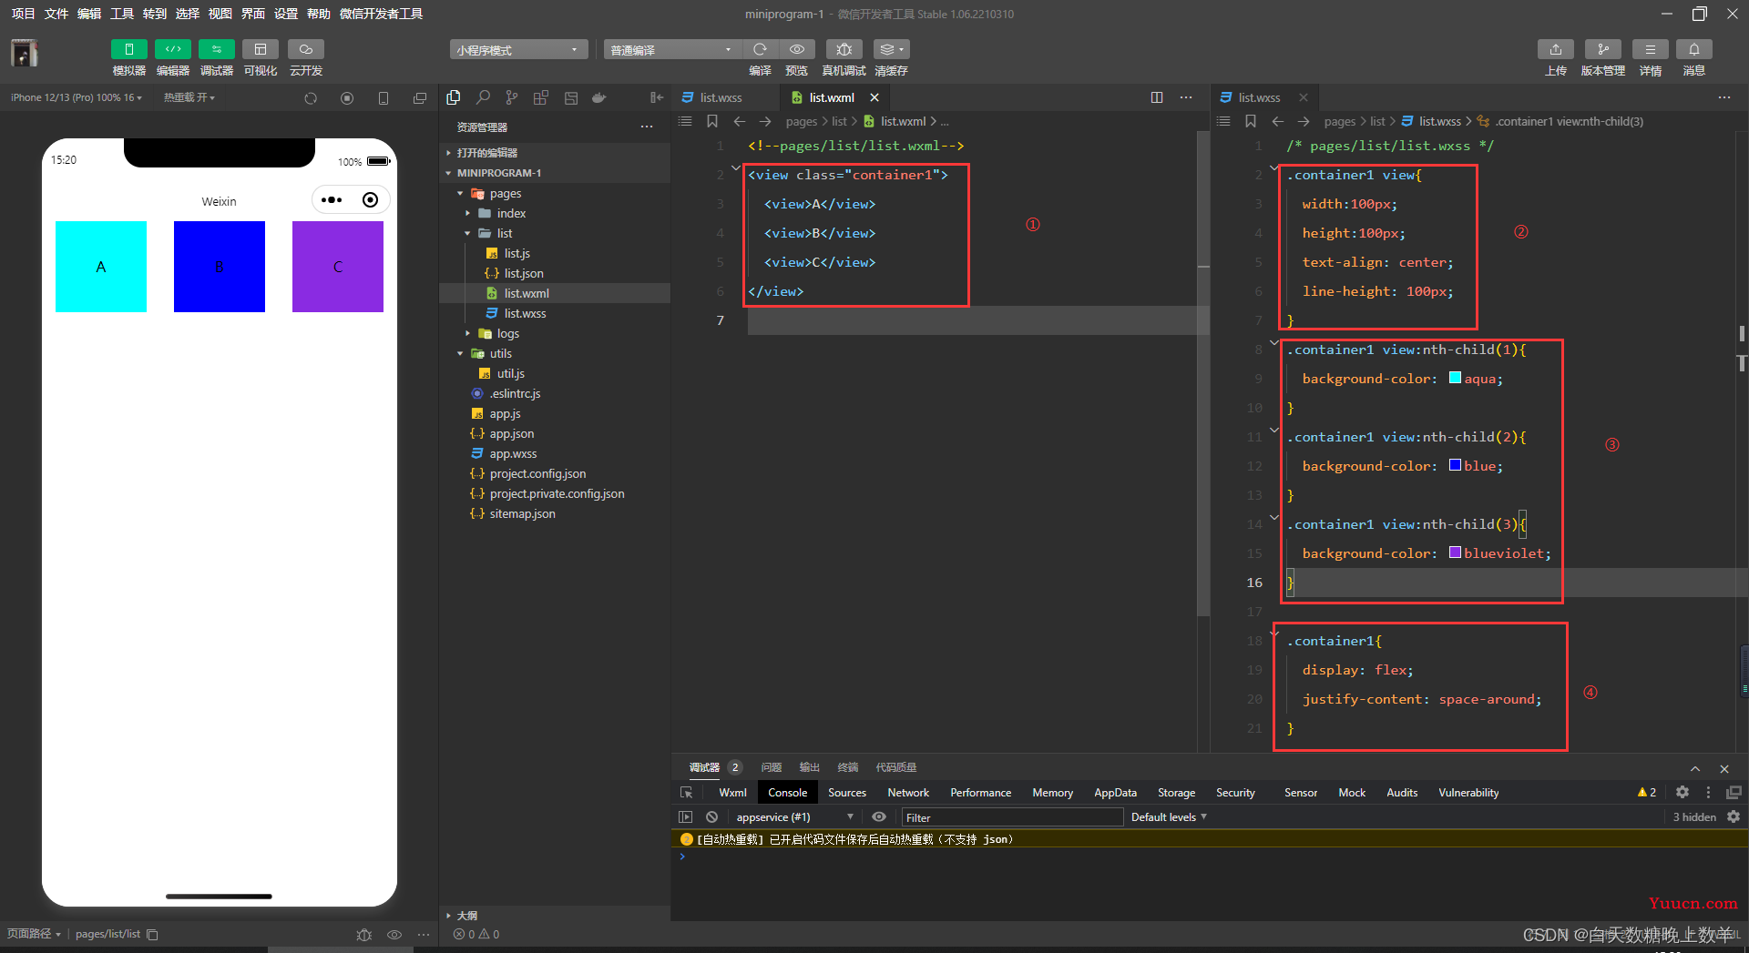Click the clear cache icon

tap(891, 49)
